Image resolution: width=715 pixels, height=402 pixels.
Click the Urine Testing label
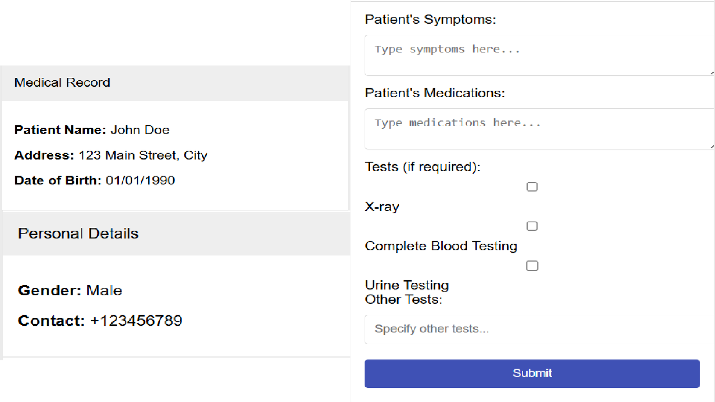coord(406,285)
